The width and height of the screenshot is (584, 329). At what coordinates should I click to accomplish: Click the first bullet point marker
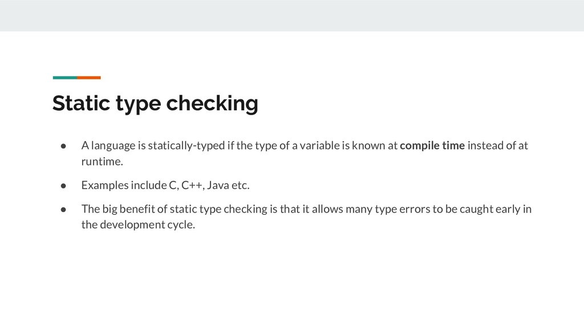click(66, 146)
